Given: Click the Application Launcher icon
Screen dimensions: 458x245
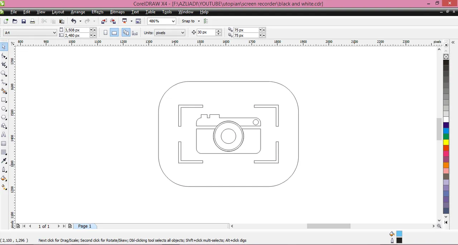Looking at the screenshot, I should [125, 21].
